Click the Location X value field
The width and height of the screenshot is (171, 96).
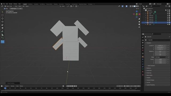click(160, 46)
